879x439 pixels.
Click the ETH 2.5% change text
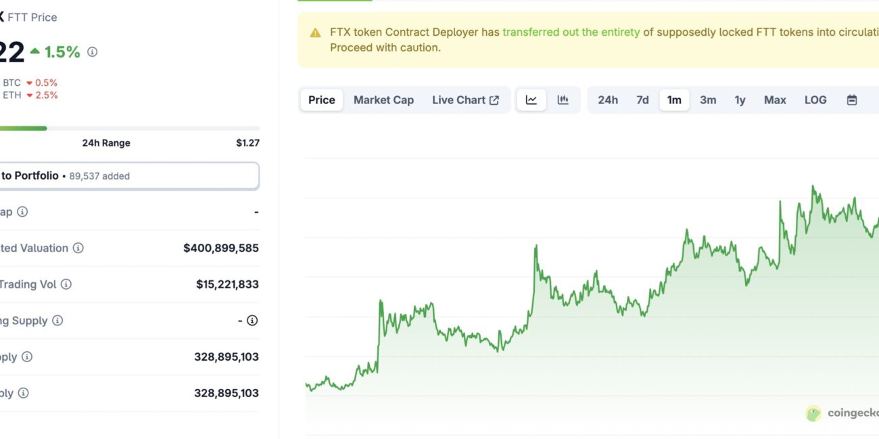[x=30, y=95]
